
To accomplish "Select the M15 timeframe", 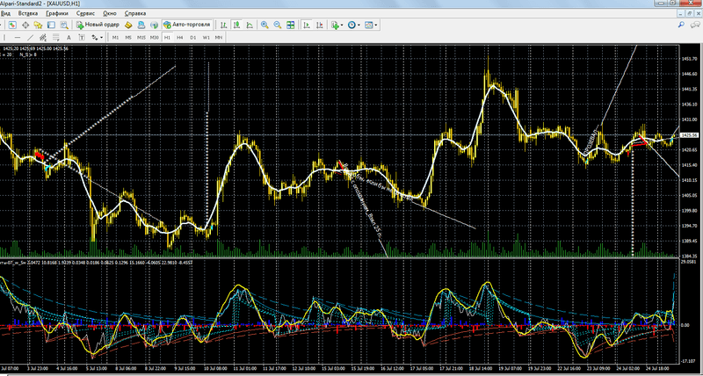I will tap(141, 39).
